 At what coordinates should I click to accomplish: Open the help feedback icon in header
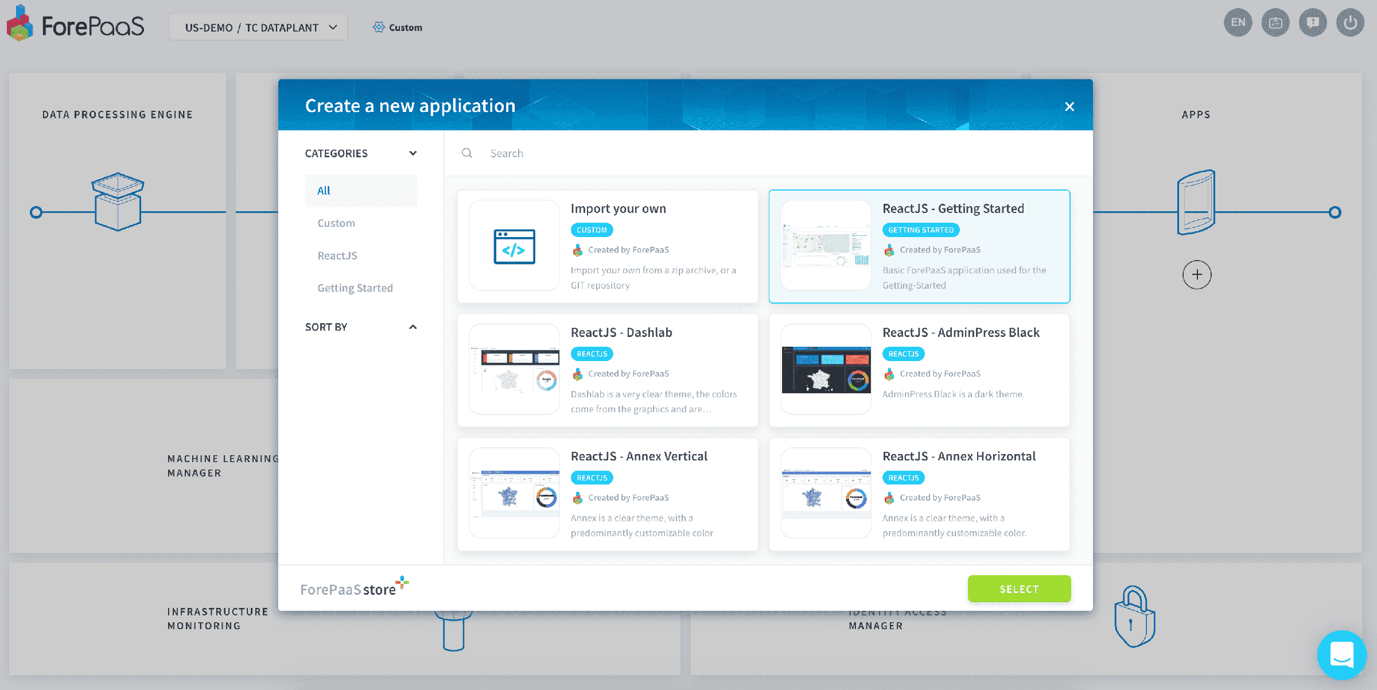(x=1313, y=23)
